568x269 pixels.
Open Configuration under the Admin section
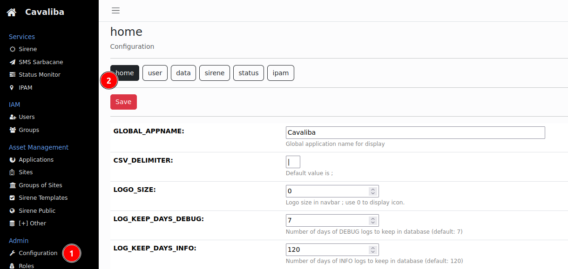click(38, 253)
